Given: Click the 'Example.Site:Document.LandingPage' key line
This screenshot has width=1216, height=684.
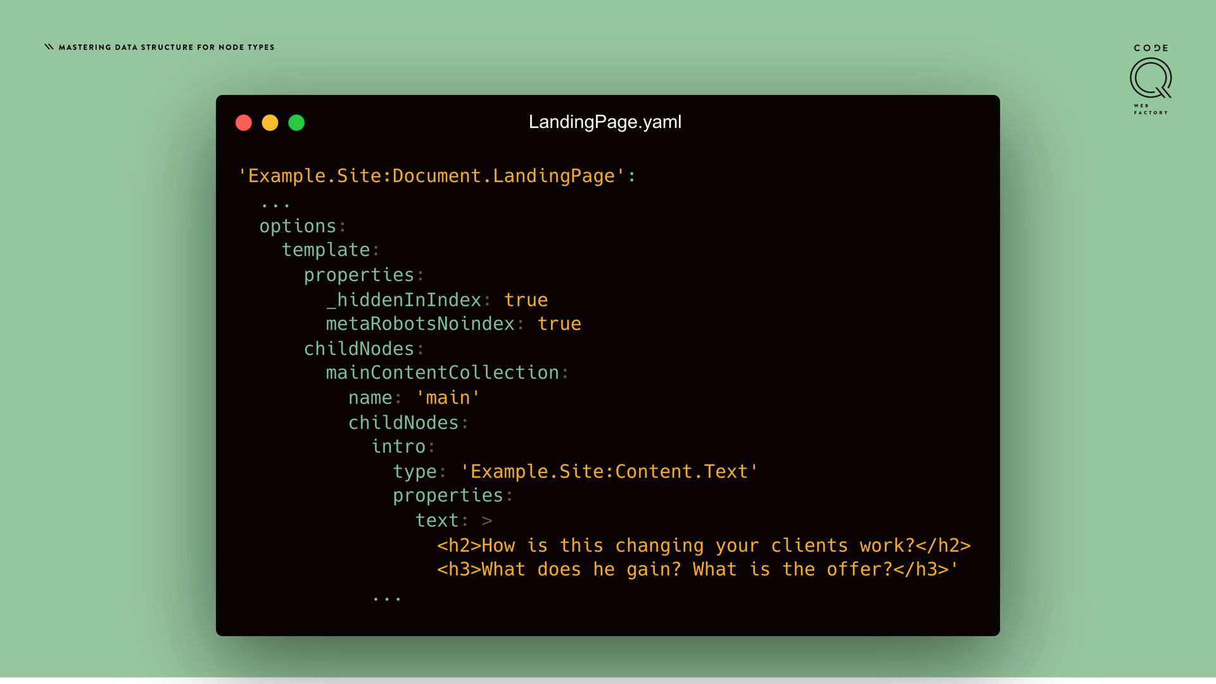Looking at the screenshot, I should click(x=436, y=176).
